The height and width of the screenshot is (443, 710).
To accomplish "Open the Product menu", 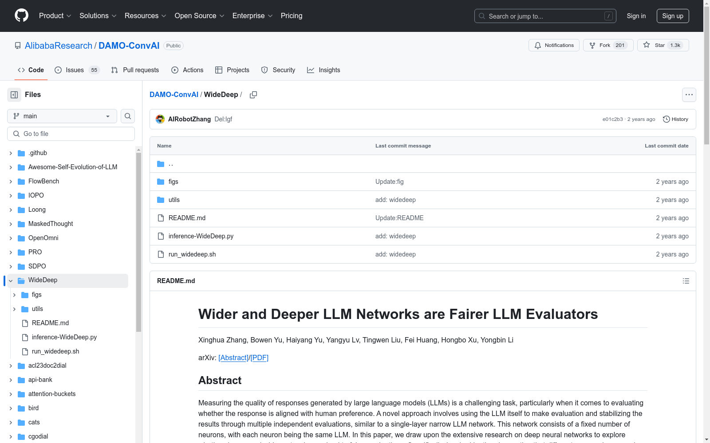I will pos(55,16).
